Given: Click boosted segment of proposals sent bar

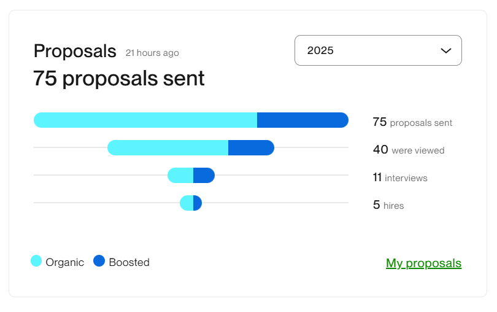Looking at the screenshot, I should point(302,120).
